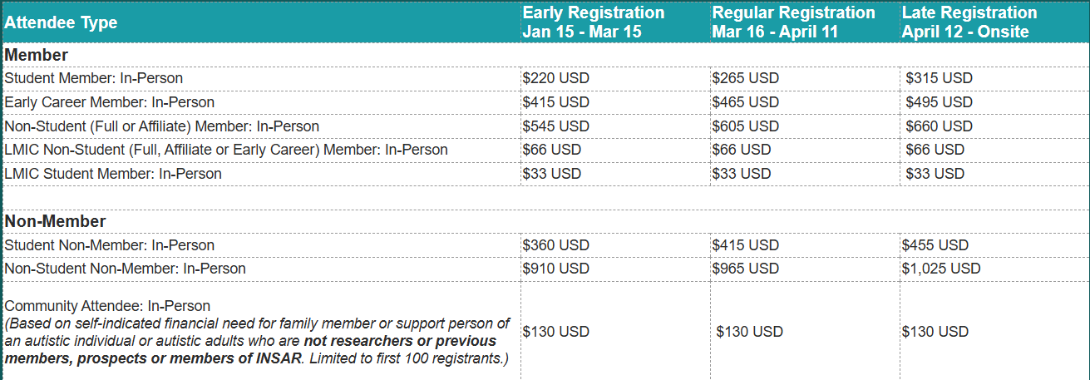Click the $265 USD regular registration price
This screenshot has height=380, width=1090.
pyautogui.click(x=746, y=78)
